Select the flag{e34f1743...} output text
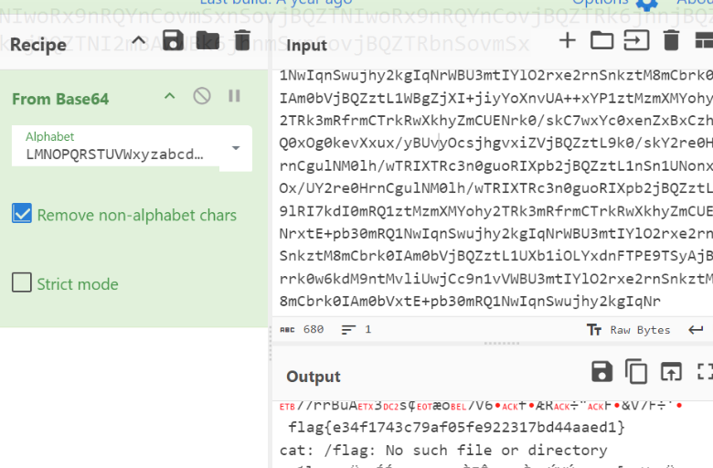The width and height of the screenshot is (713, 468). (456, 427)
